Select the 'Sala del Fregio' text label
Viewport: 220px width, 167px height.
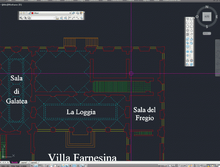(x=144, y=114)
